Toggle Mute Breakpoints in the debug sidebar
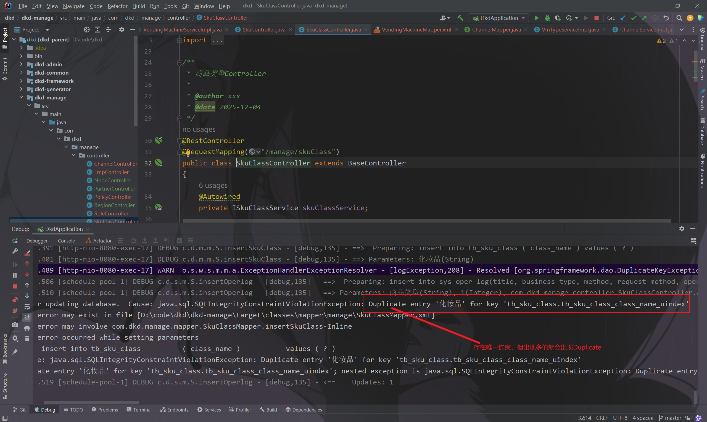The height and width of the screenshot is (422, 707). click(15, 311)
